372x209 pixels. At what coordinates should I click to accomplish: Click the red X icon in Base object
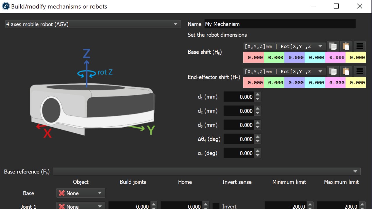(x=62, y=193)
